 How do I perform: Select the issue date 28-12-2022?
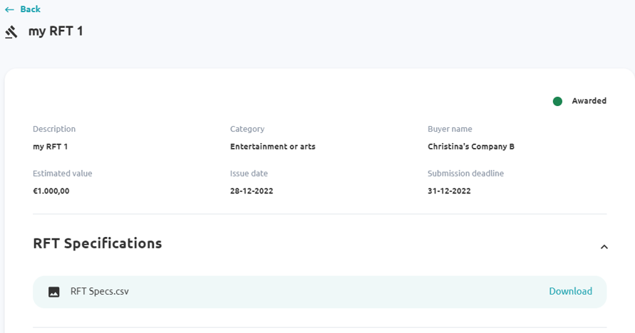(x=252, y=191)
